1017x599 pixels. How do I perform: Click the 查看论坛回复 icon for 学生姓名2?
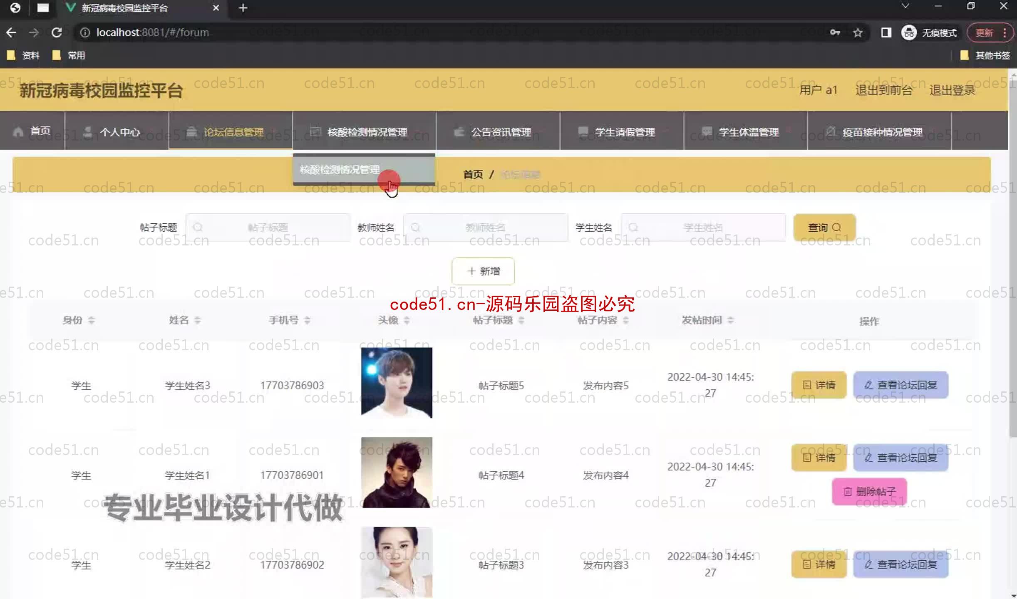(900, 565)
